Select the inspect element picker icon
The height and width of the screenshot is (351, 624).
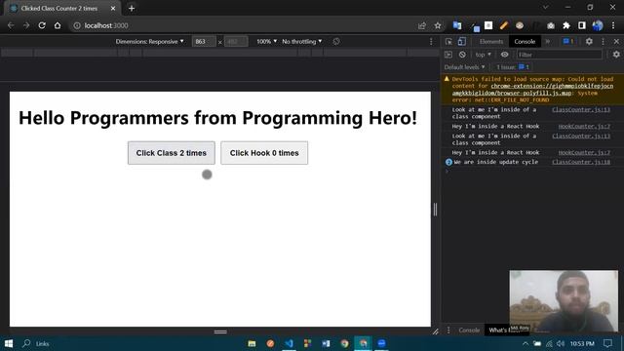[x=448, y=41]
